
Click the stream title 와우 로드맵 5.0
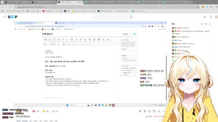pyautogui.click(x=23, y=117)
